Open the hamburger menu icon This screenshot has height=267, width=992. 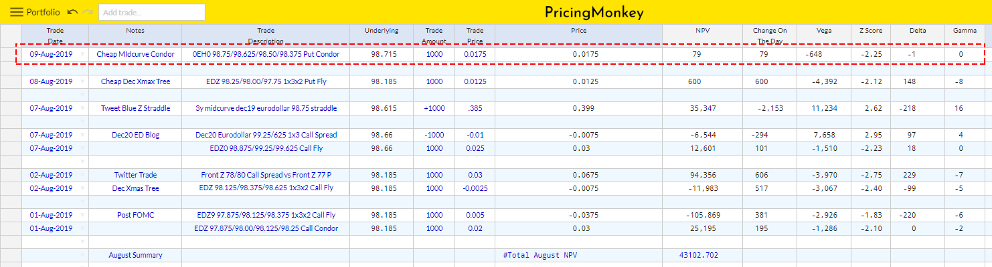click(x=16, y=12)
